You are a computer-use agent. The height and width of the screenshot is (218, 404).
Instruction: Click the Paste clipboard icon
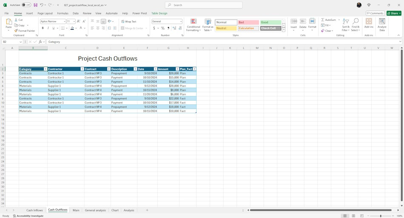9,22
